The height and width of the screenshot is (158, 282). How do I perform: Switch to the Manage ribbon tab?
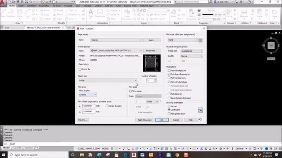pyautogui.click(x=87, y=6)
